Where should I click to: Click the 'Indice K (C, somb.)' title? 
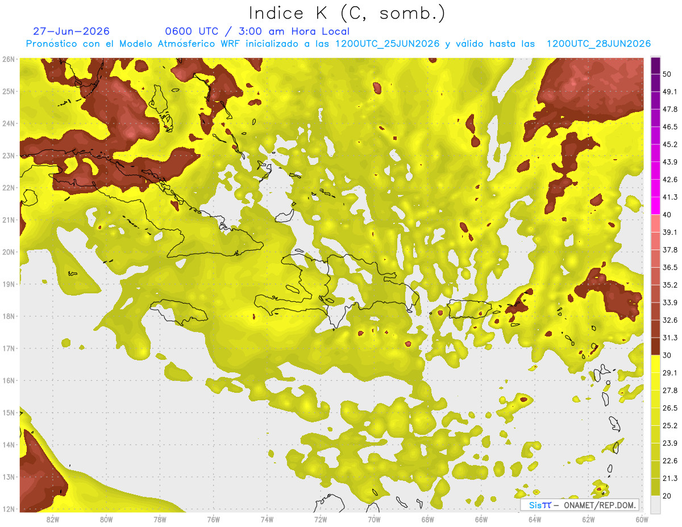[347, 13]
